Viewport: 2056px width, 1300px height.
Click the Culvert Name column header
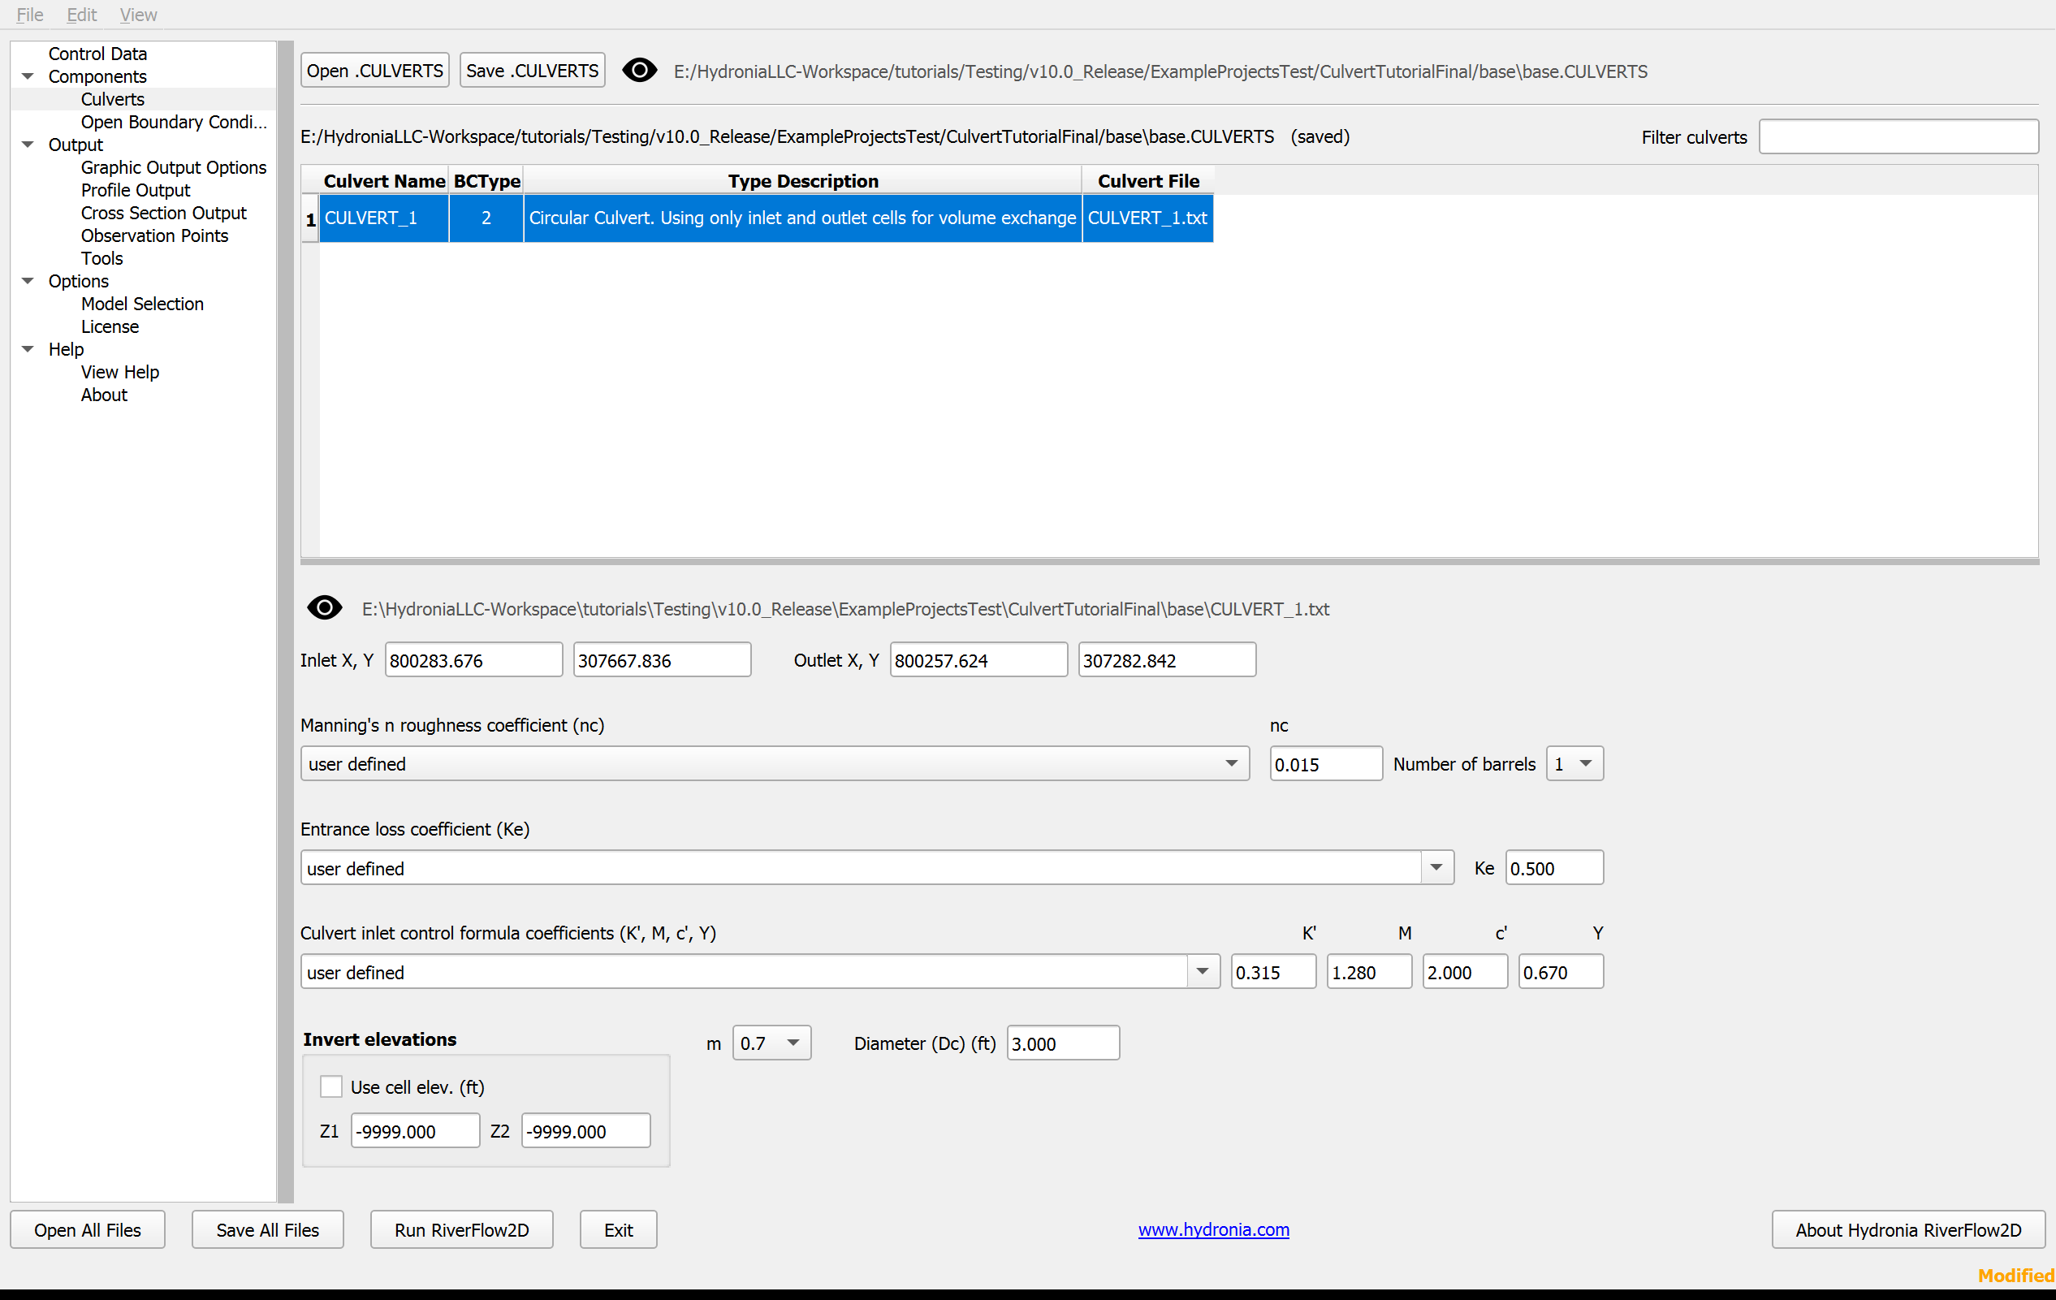(x=384, y=181)
